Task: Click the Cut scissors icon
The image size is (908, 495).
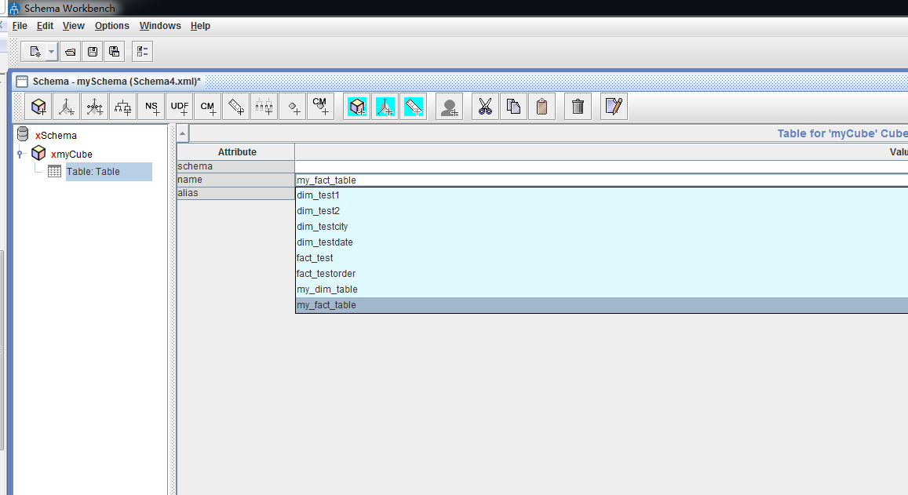Action: (x=485, y=107)
